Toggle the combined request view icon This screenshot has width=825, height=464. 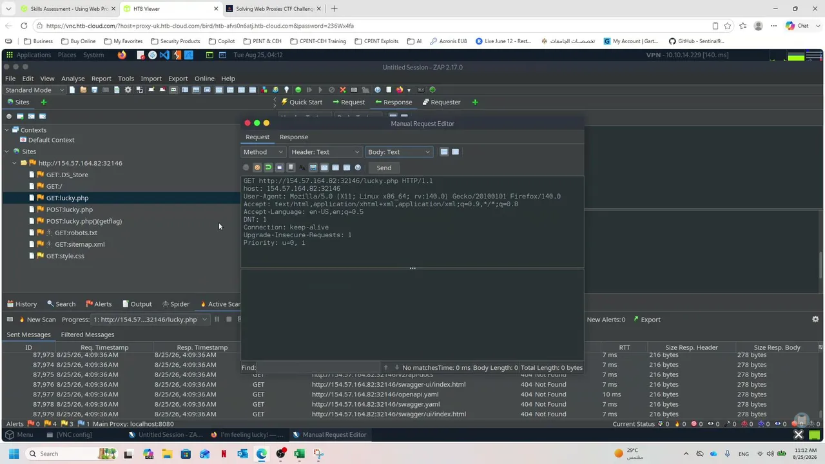456,152
